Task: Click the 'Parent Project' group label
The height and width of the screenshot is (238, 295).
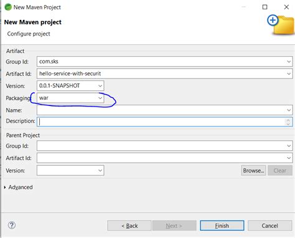Action: point(23,135)
